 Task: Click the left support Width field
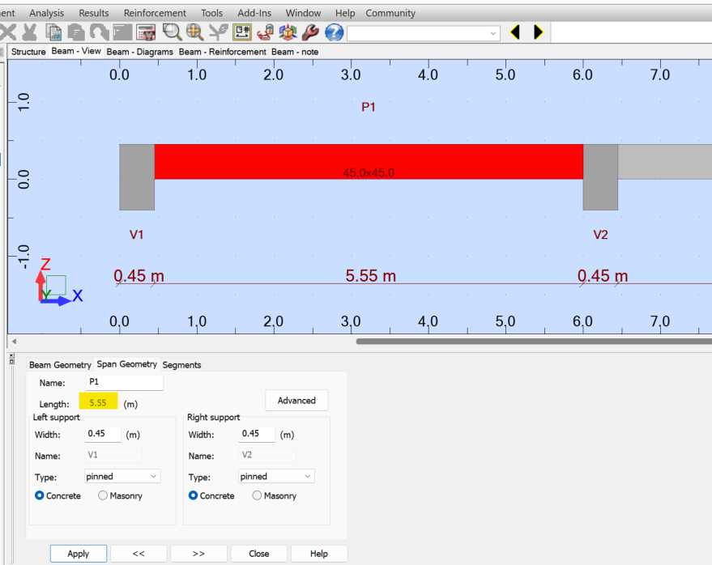[x=103, y=434]
